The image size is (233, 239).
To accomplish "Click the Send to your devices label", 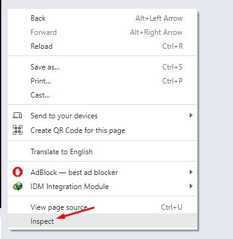I will 64,116.
